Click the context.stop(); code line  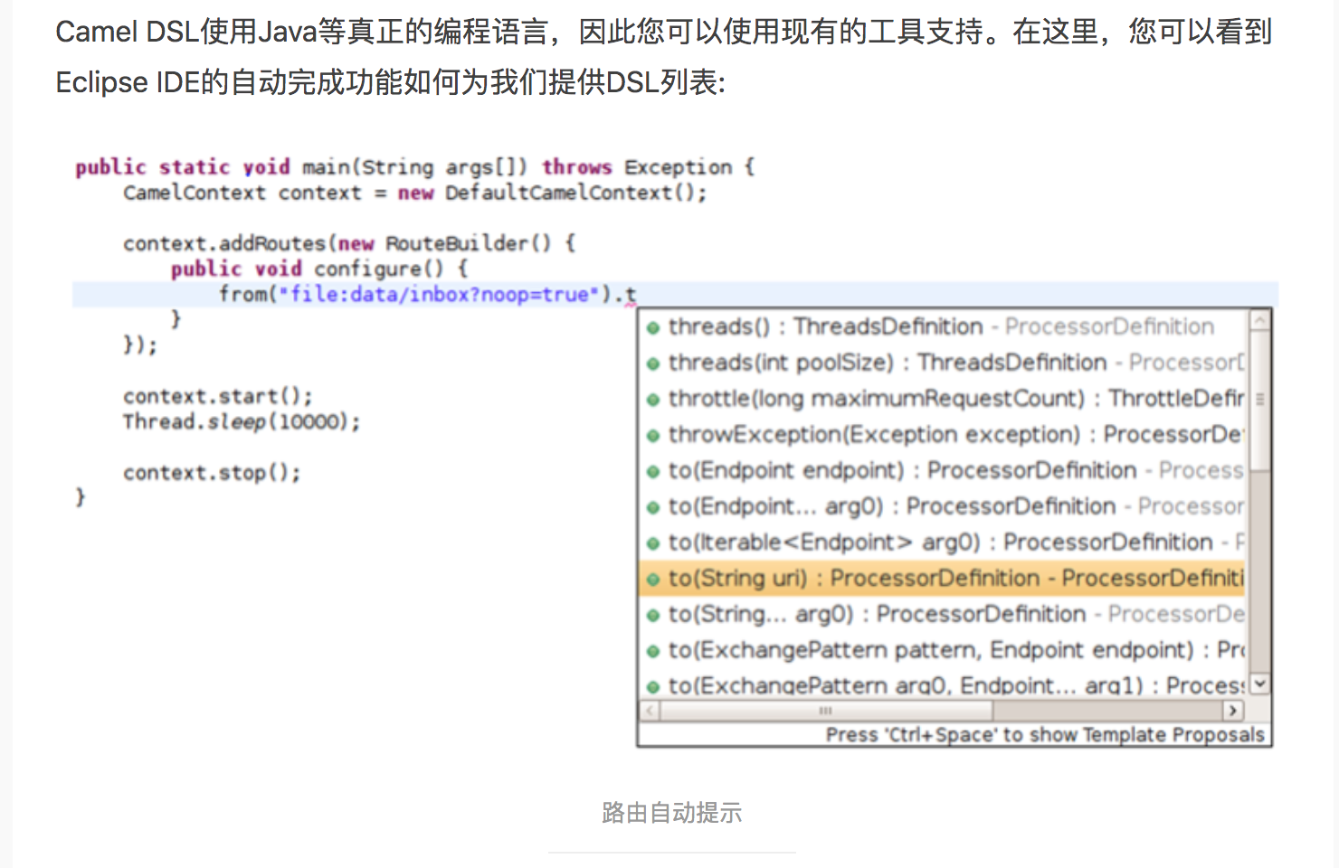[x=212, y=473]
